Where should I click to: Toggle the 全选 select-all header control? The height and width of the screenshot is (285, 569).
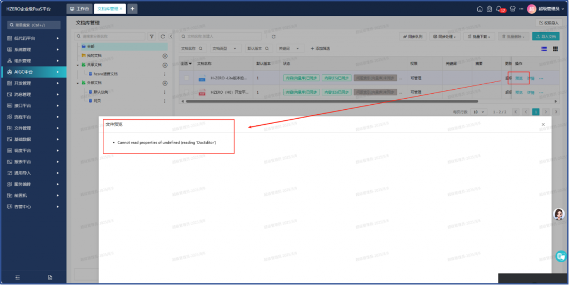point(187,64)
